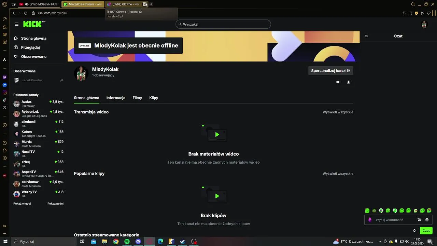The image size is (437, 246).
Task: Open the RybsonLoL channel
Action: (38, 114)
